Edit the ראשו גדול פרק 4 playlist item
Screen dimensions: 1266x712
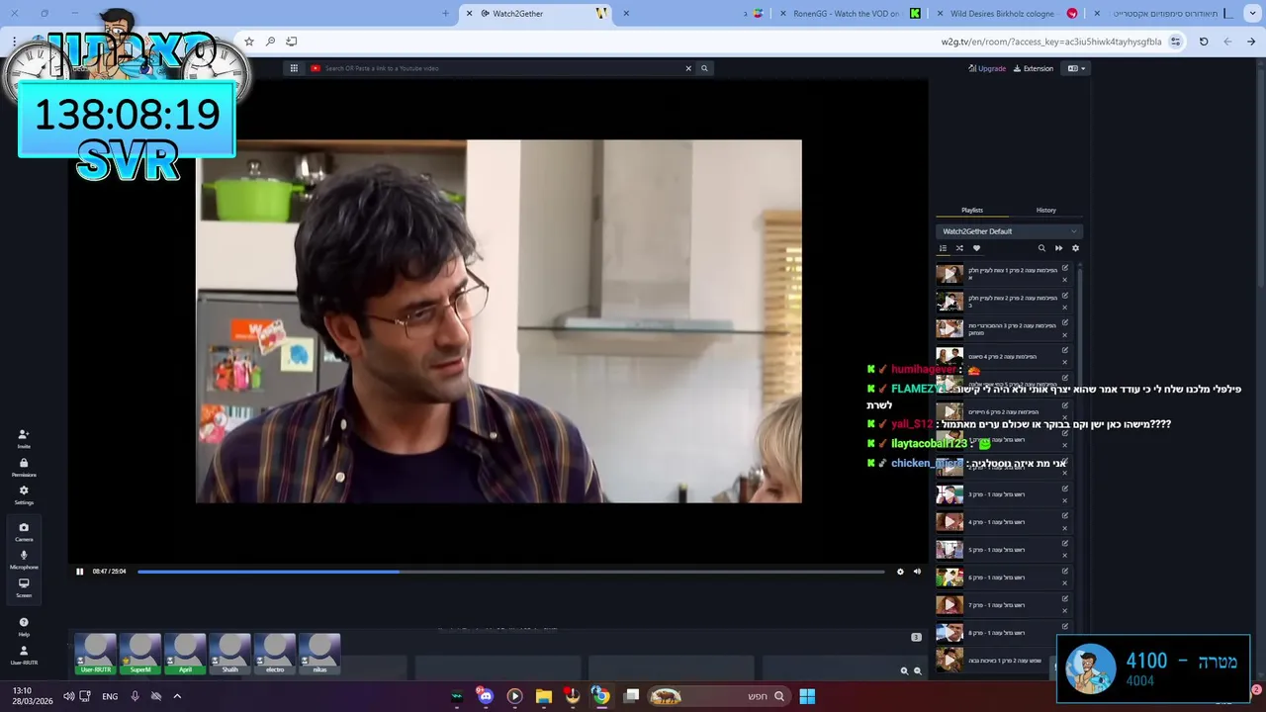coord(1065,516)
